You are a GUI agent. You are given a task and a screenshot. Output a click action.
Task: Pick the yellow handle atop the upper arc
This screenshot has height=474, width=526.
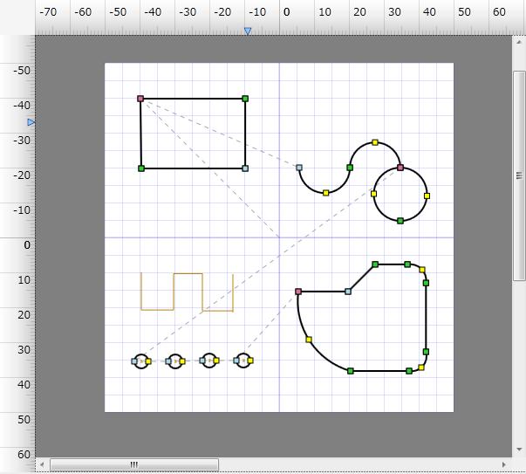[x=375, y=142]
